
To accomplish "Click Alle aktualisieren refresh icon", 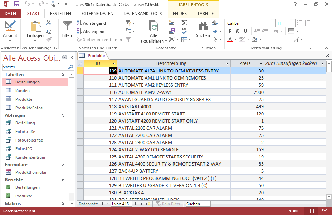I will [153, 26].
